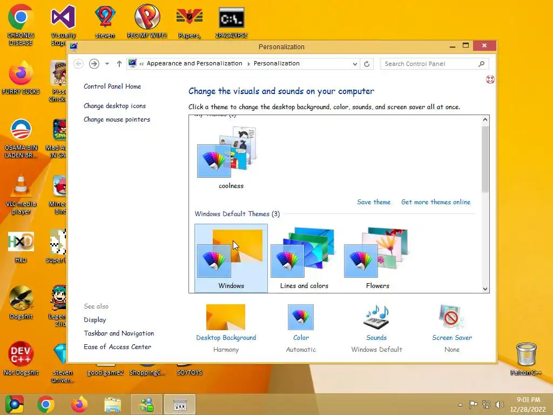
Task: Click the taskbar clock showing 9:01 PM
Action: pyautogui.click(x=528, y=404)
